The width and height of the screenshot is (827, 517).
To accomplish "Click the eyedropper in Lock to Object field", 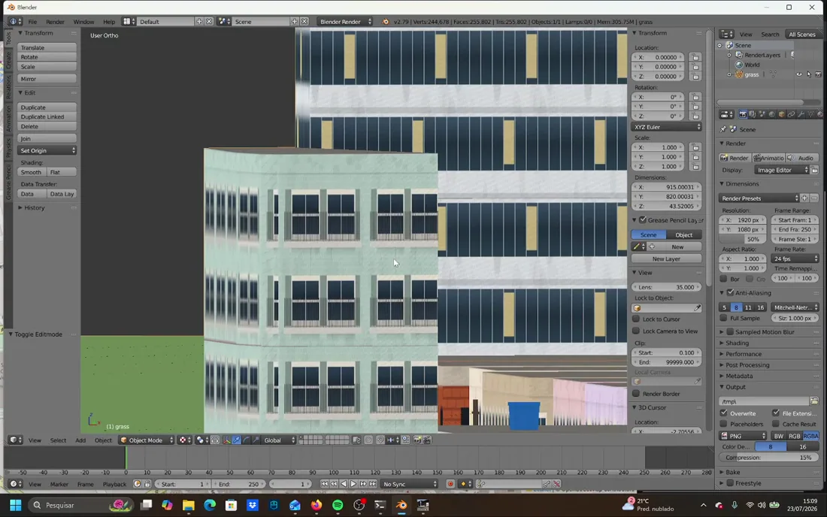I will click(697, 308).
